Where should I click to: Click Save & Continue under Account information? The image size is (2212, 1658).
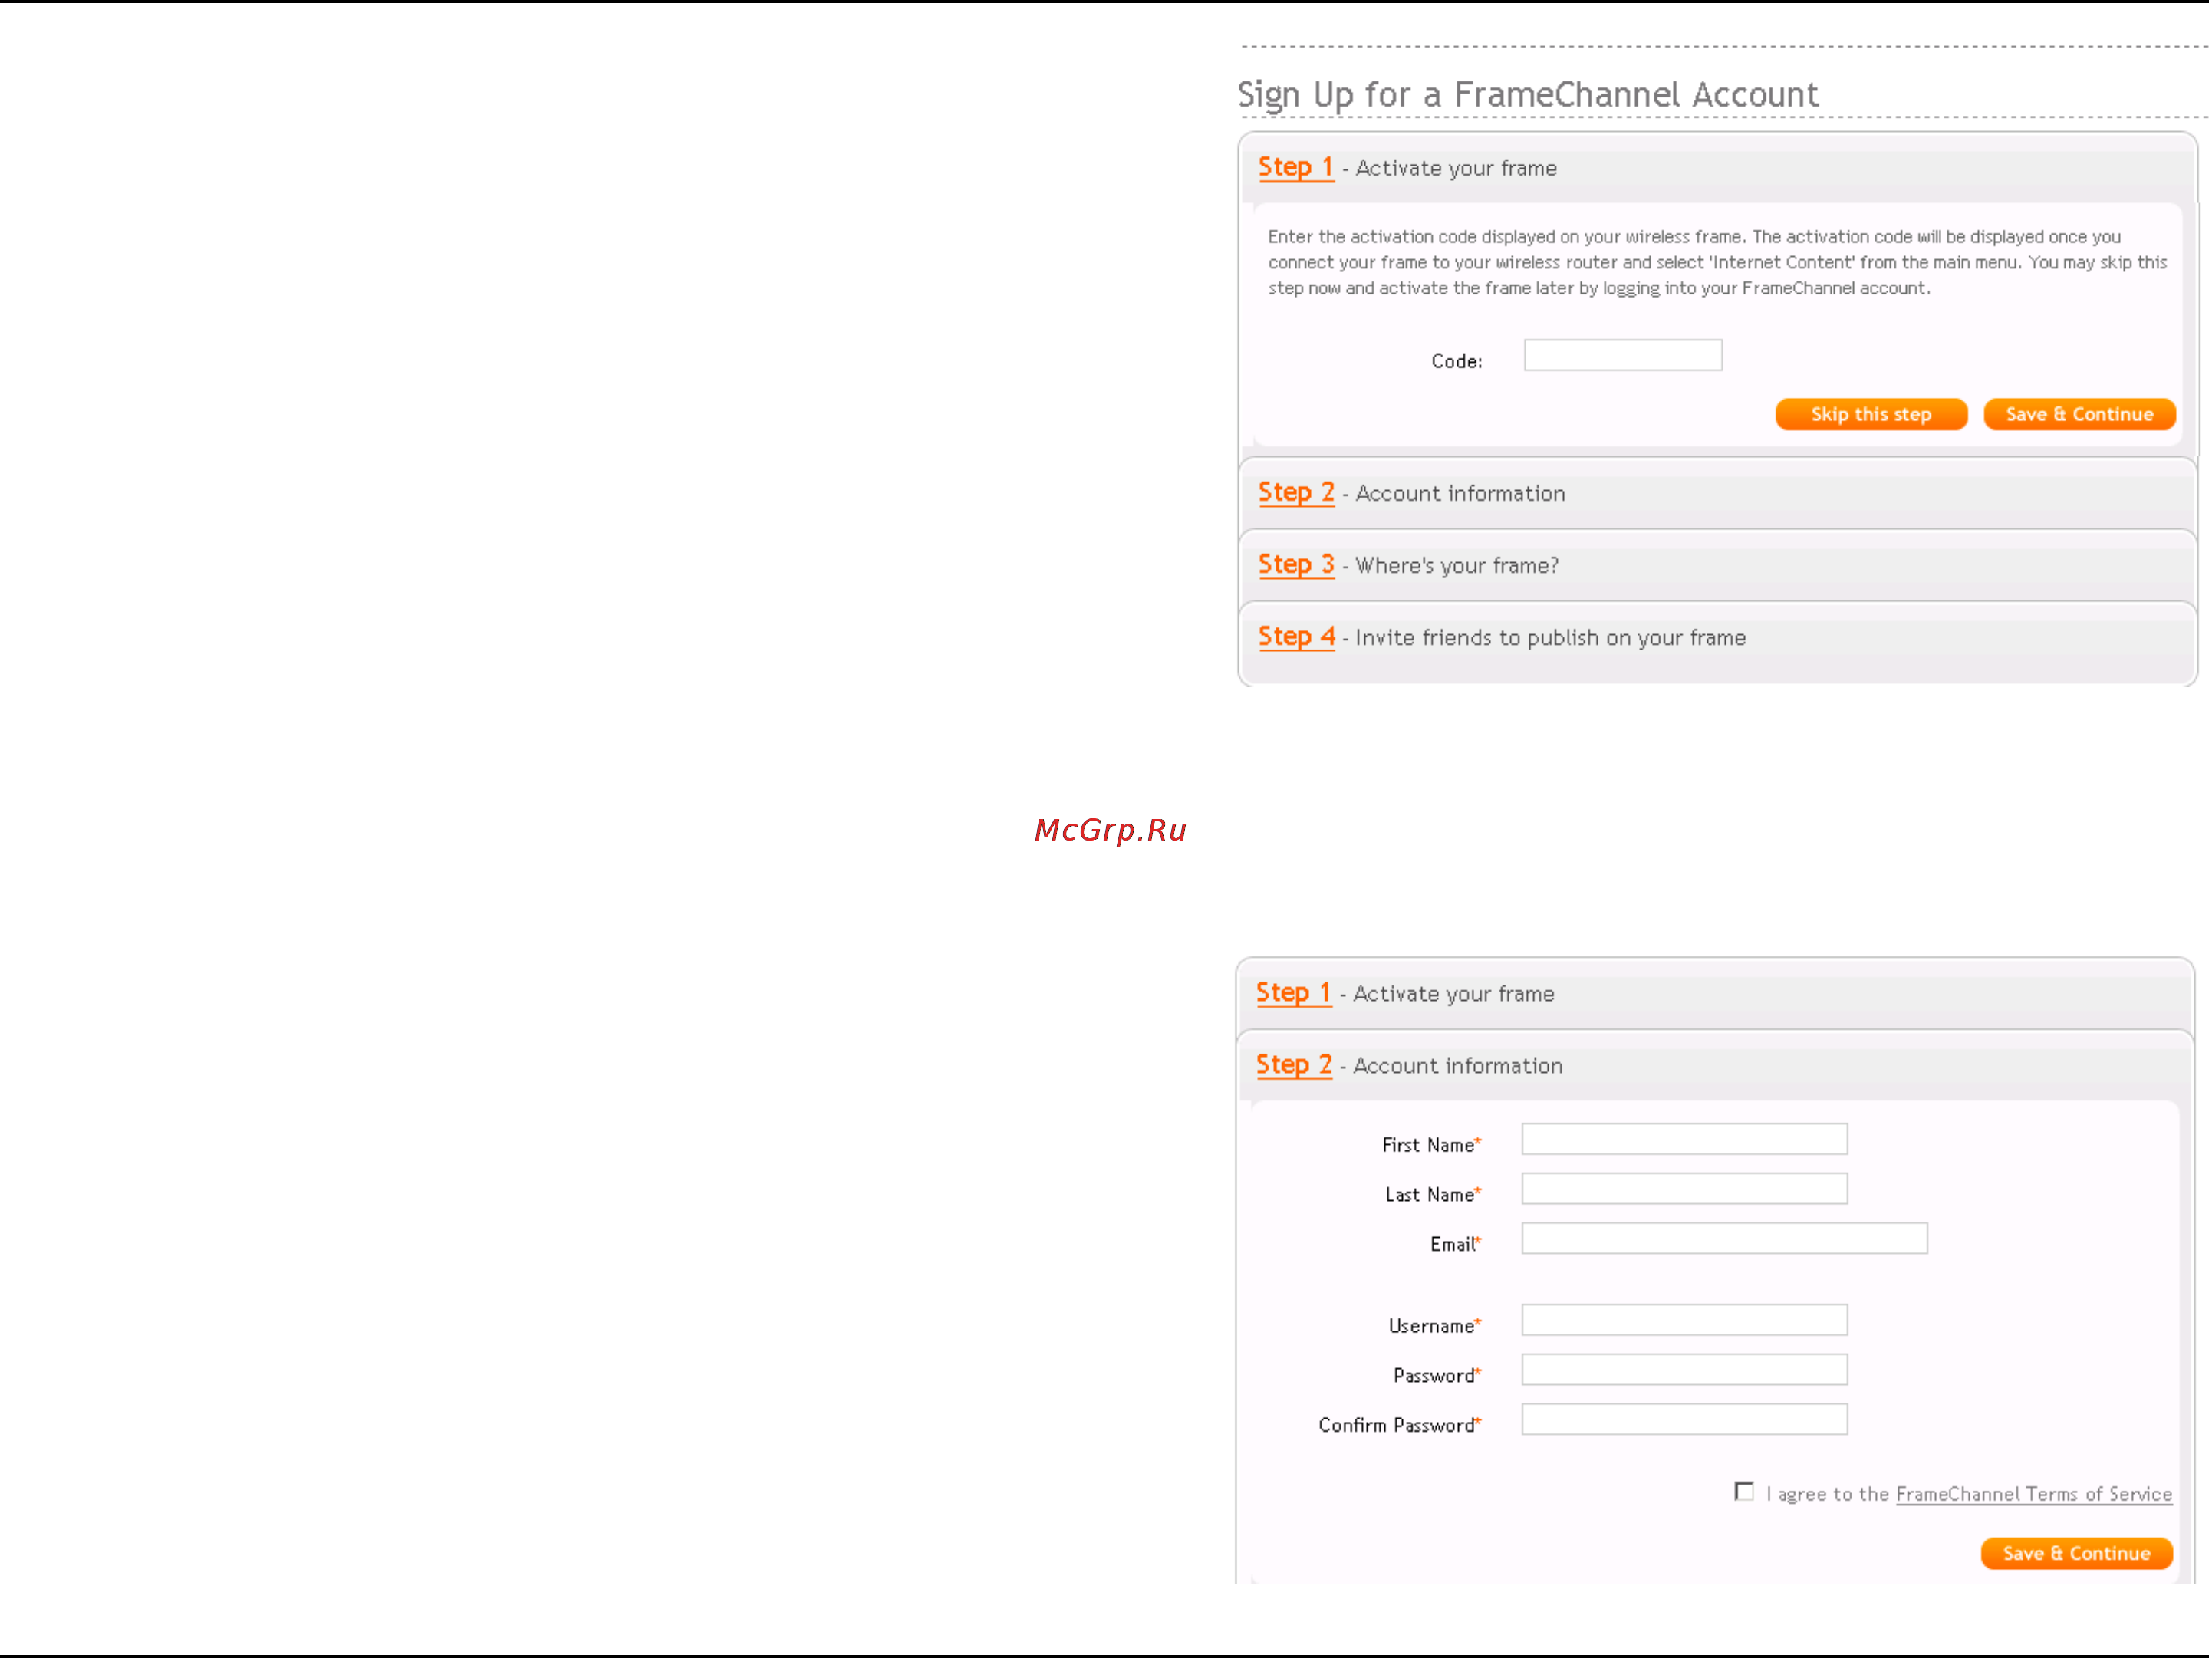tap(2077, 1553)
